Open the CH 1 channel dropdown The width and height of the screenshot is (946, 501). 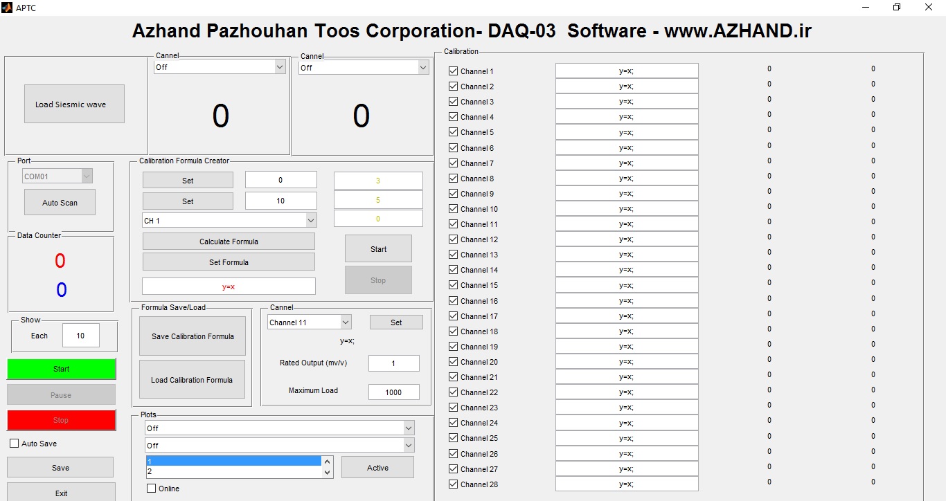point(229,220)
